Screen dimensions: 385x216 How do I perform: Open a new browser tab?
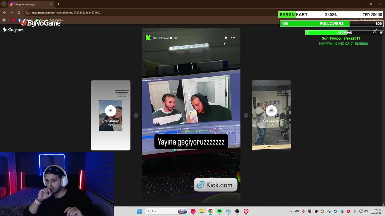[58, 4]
